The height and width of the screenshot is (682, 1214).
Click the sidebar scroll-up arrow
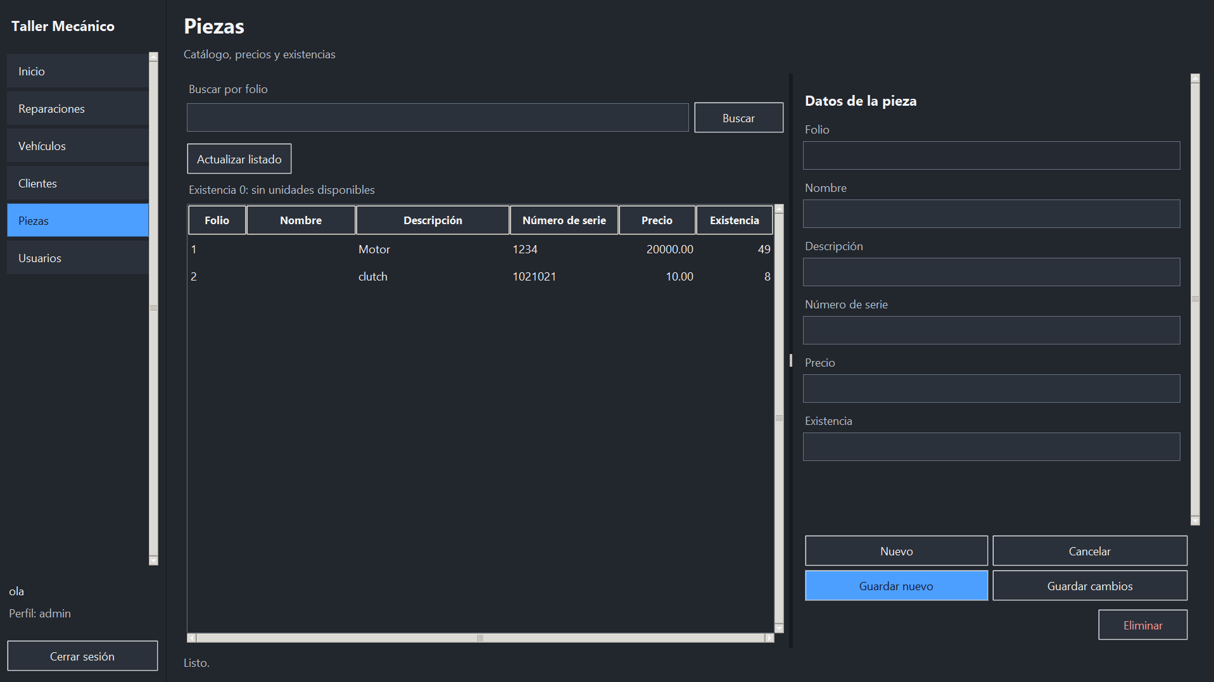coord(153,56)
